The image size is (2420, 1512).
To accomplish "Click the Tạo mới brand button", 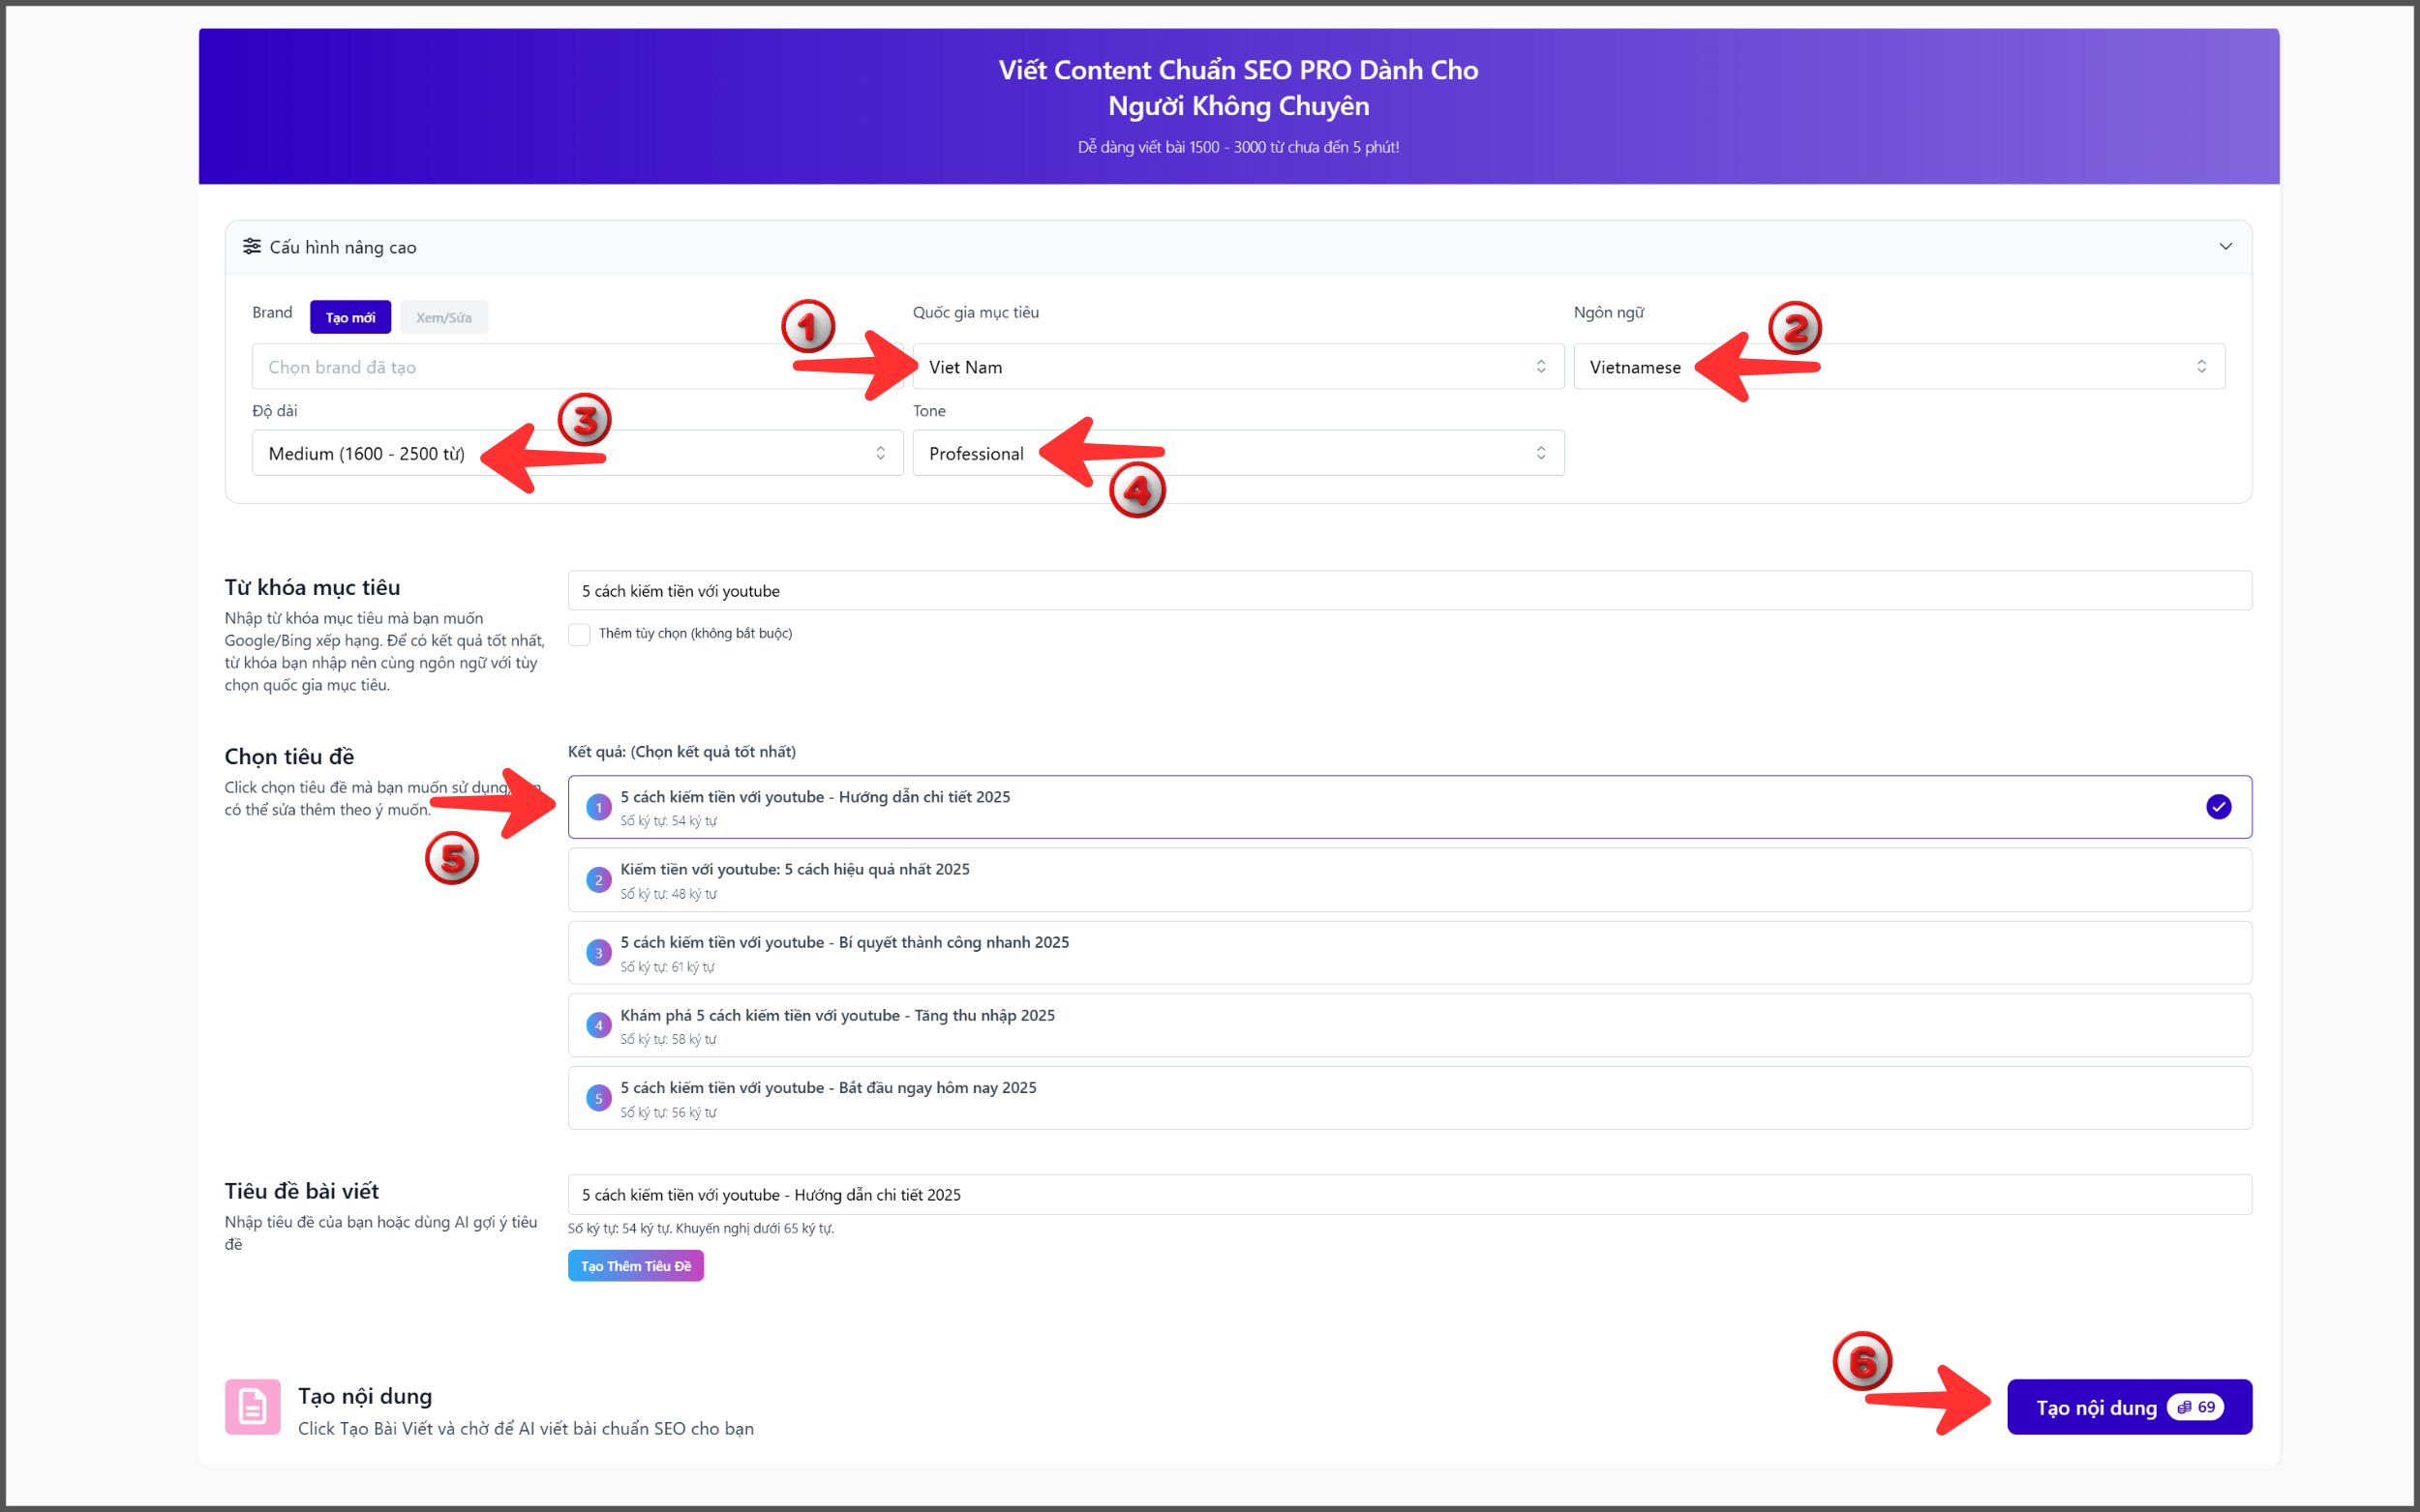I will 350,317.
